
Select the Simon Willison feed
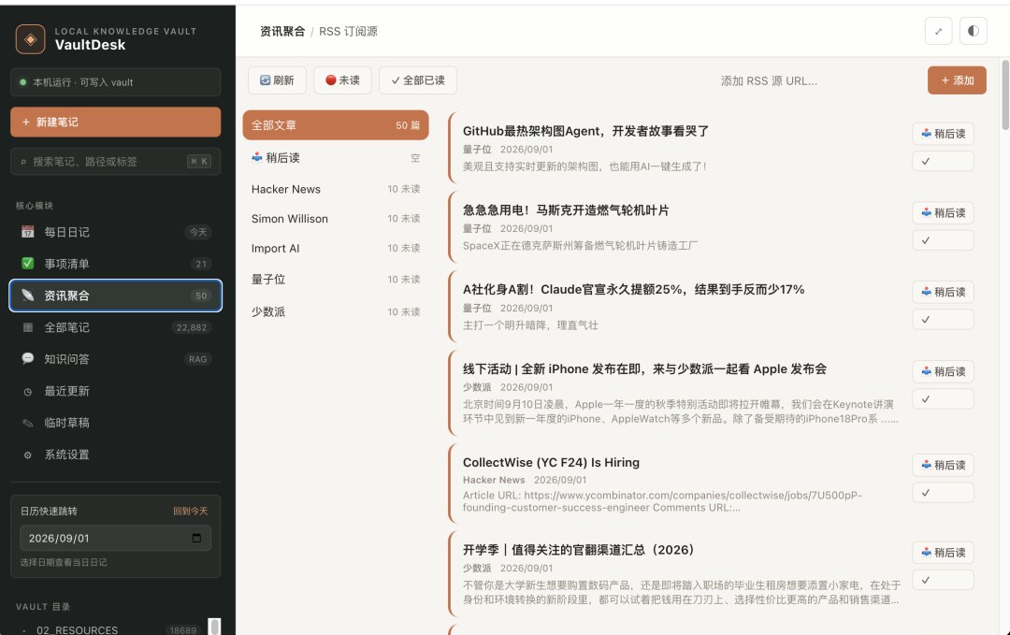pyautogui.click(x=336, y=218)
